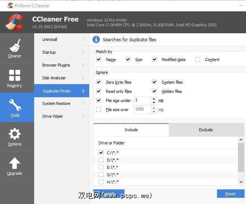Decrease File size over value

coord(154,112)
